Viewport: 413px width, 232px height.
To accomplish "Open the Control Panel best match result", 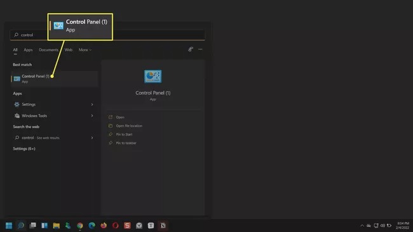I will pyautogui.click(x=55, y=79).
